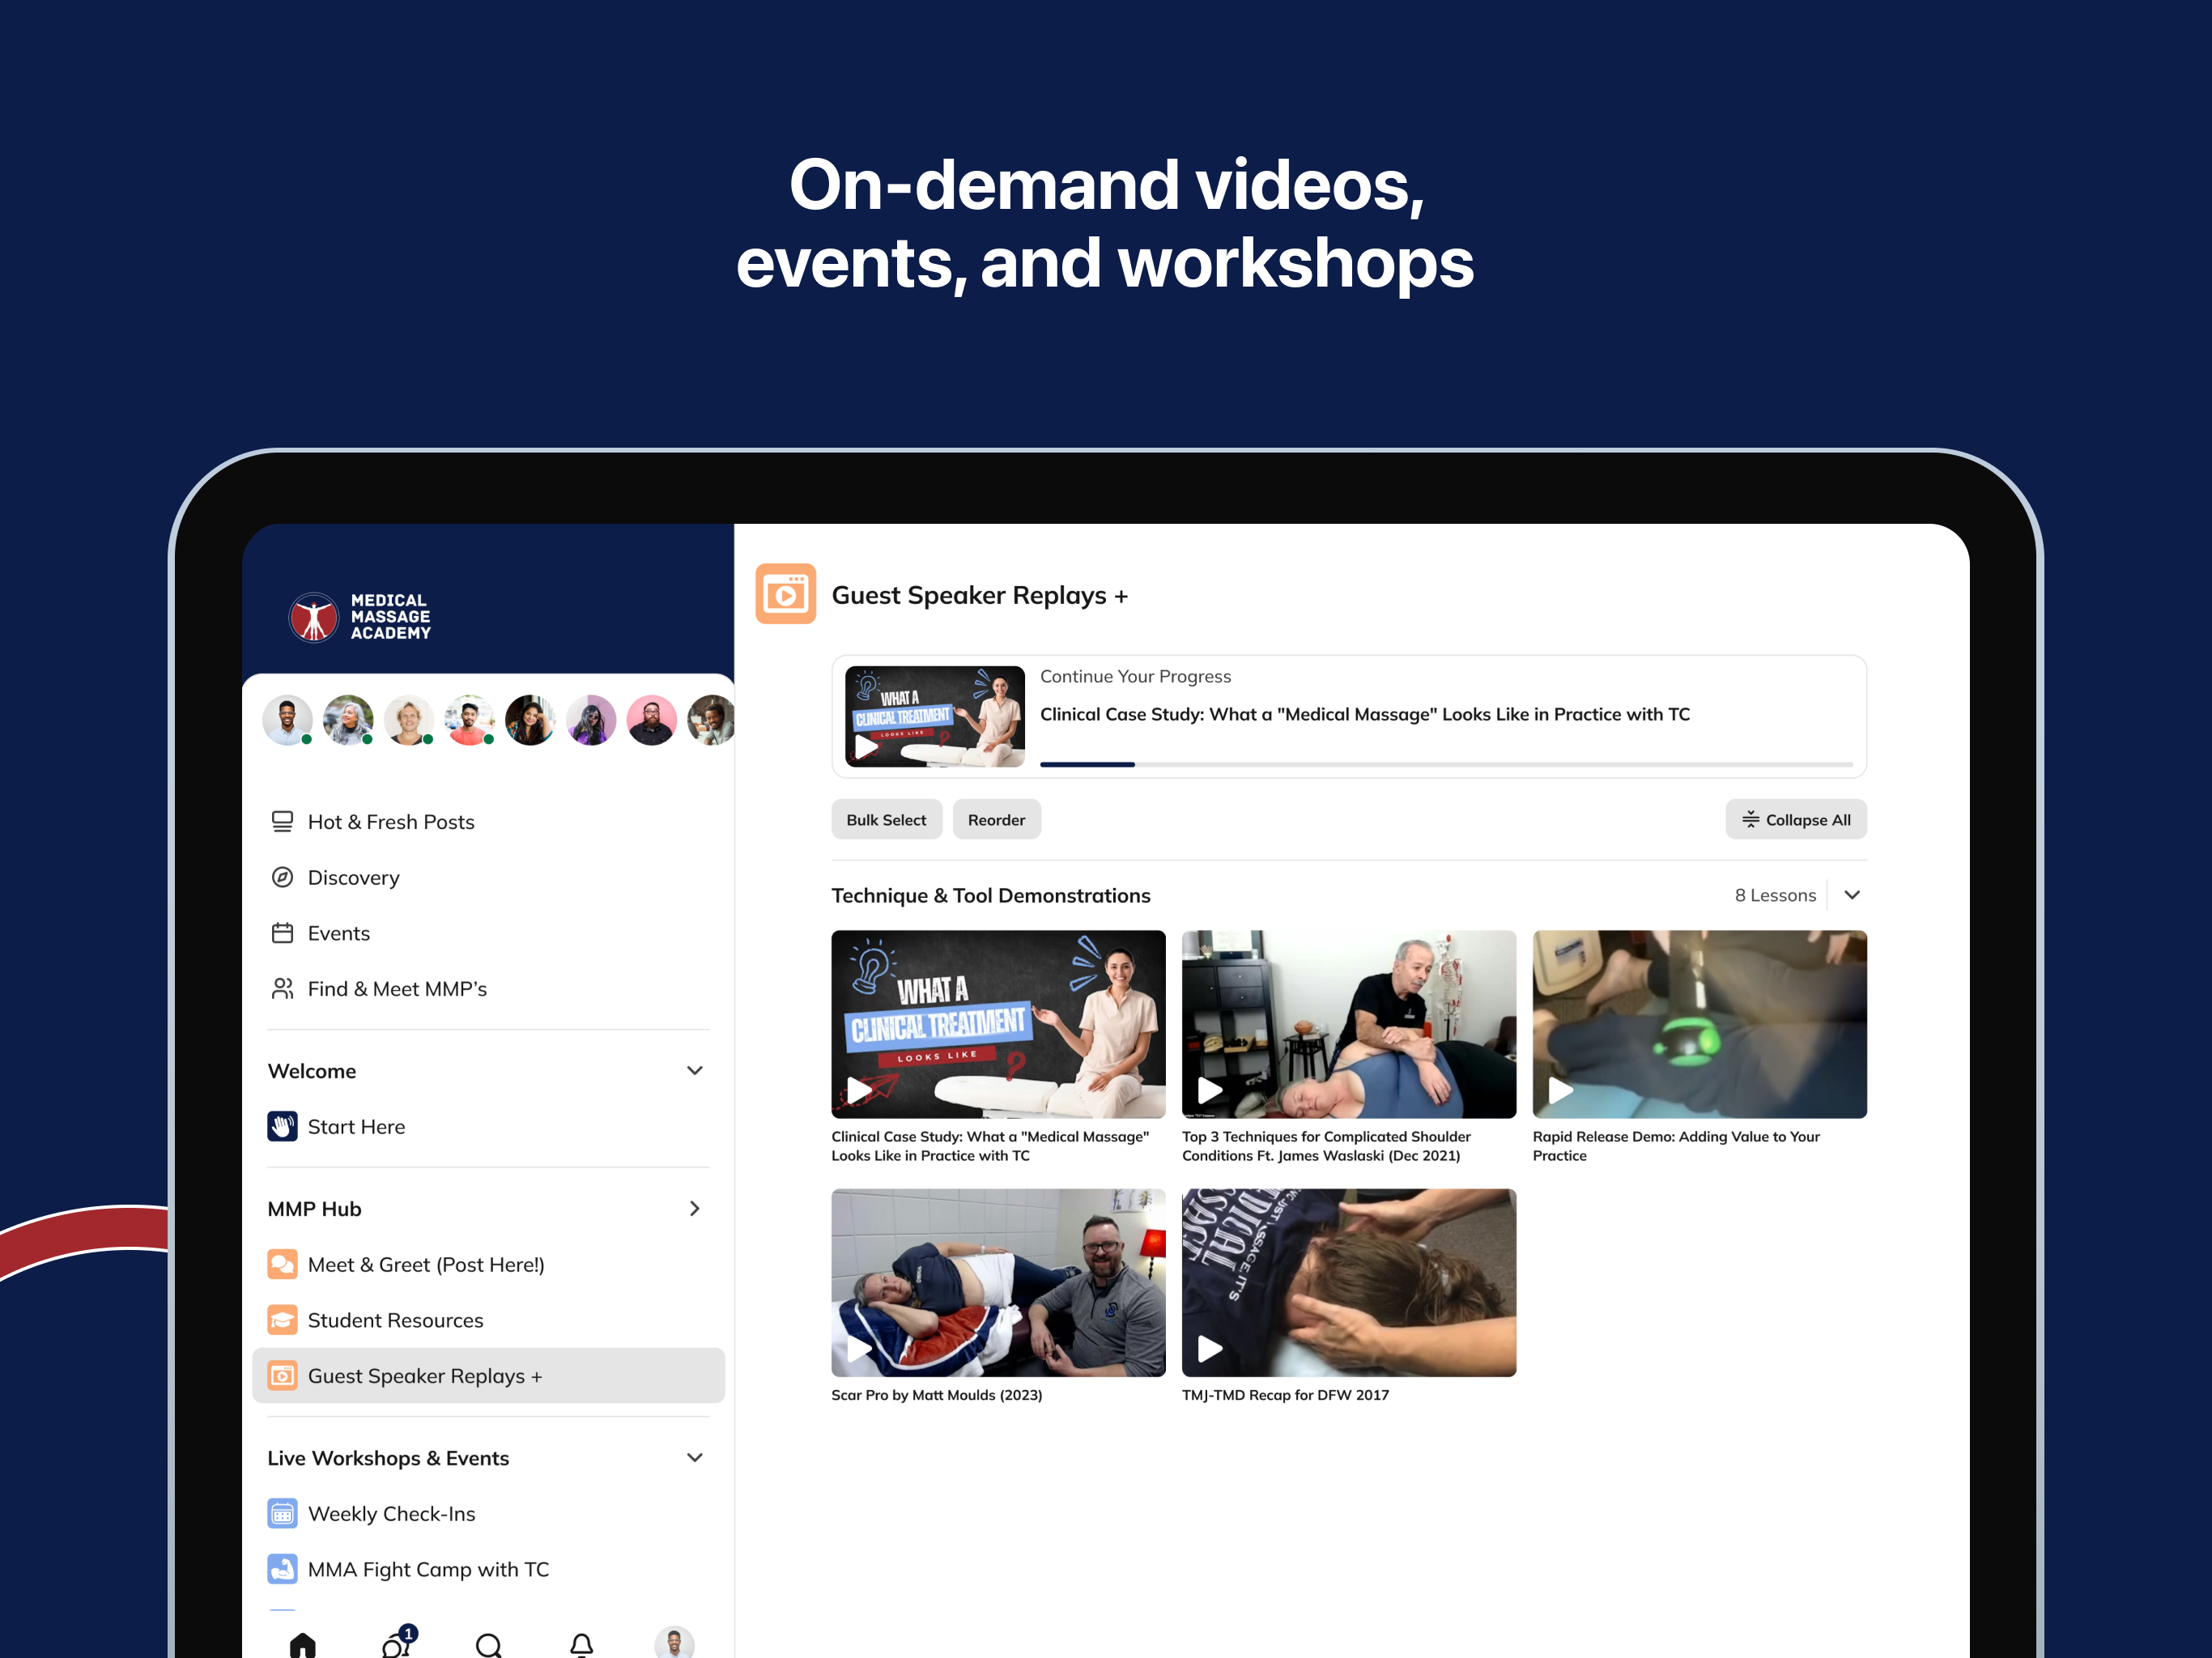The width and height of the screenshot is (2212, 1658).
Task: Click the Collapse All button
Action: [1796, 819]
